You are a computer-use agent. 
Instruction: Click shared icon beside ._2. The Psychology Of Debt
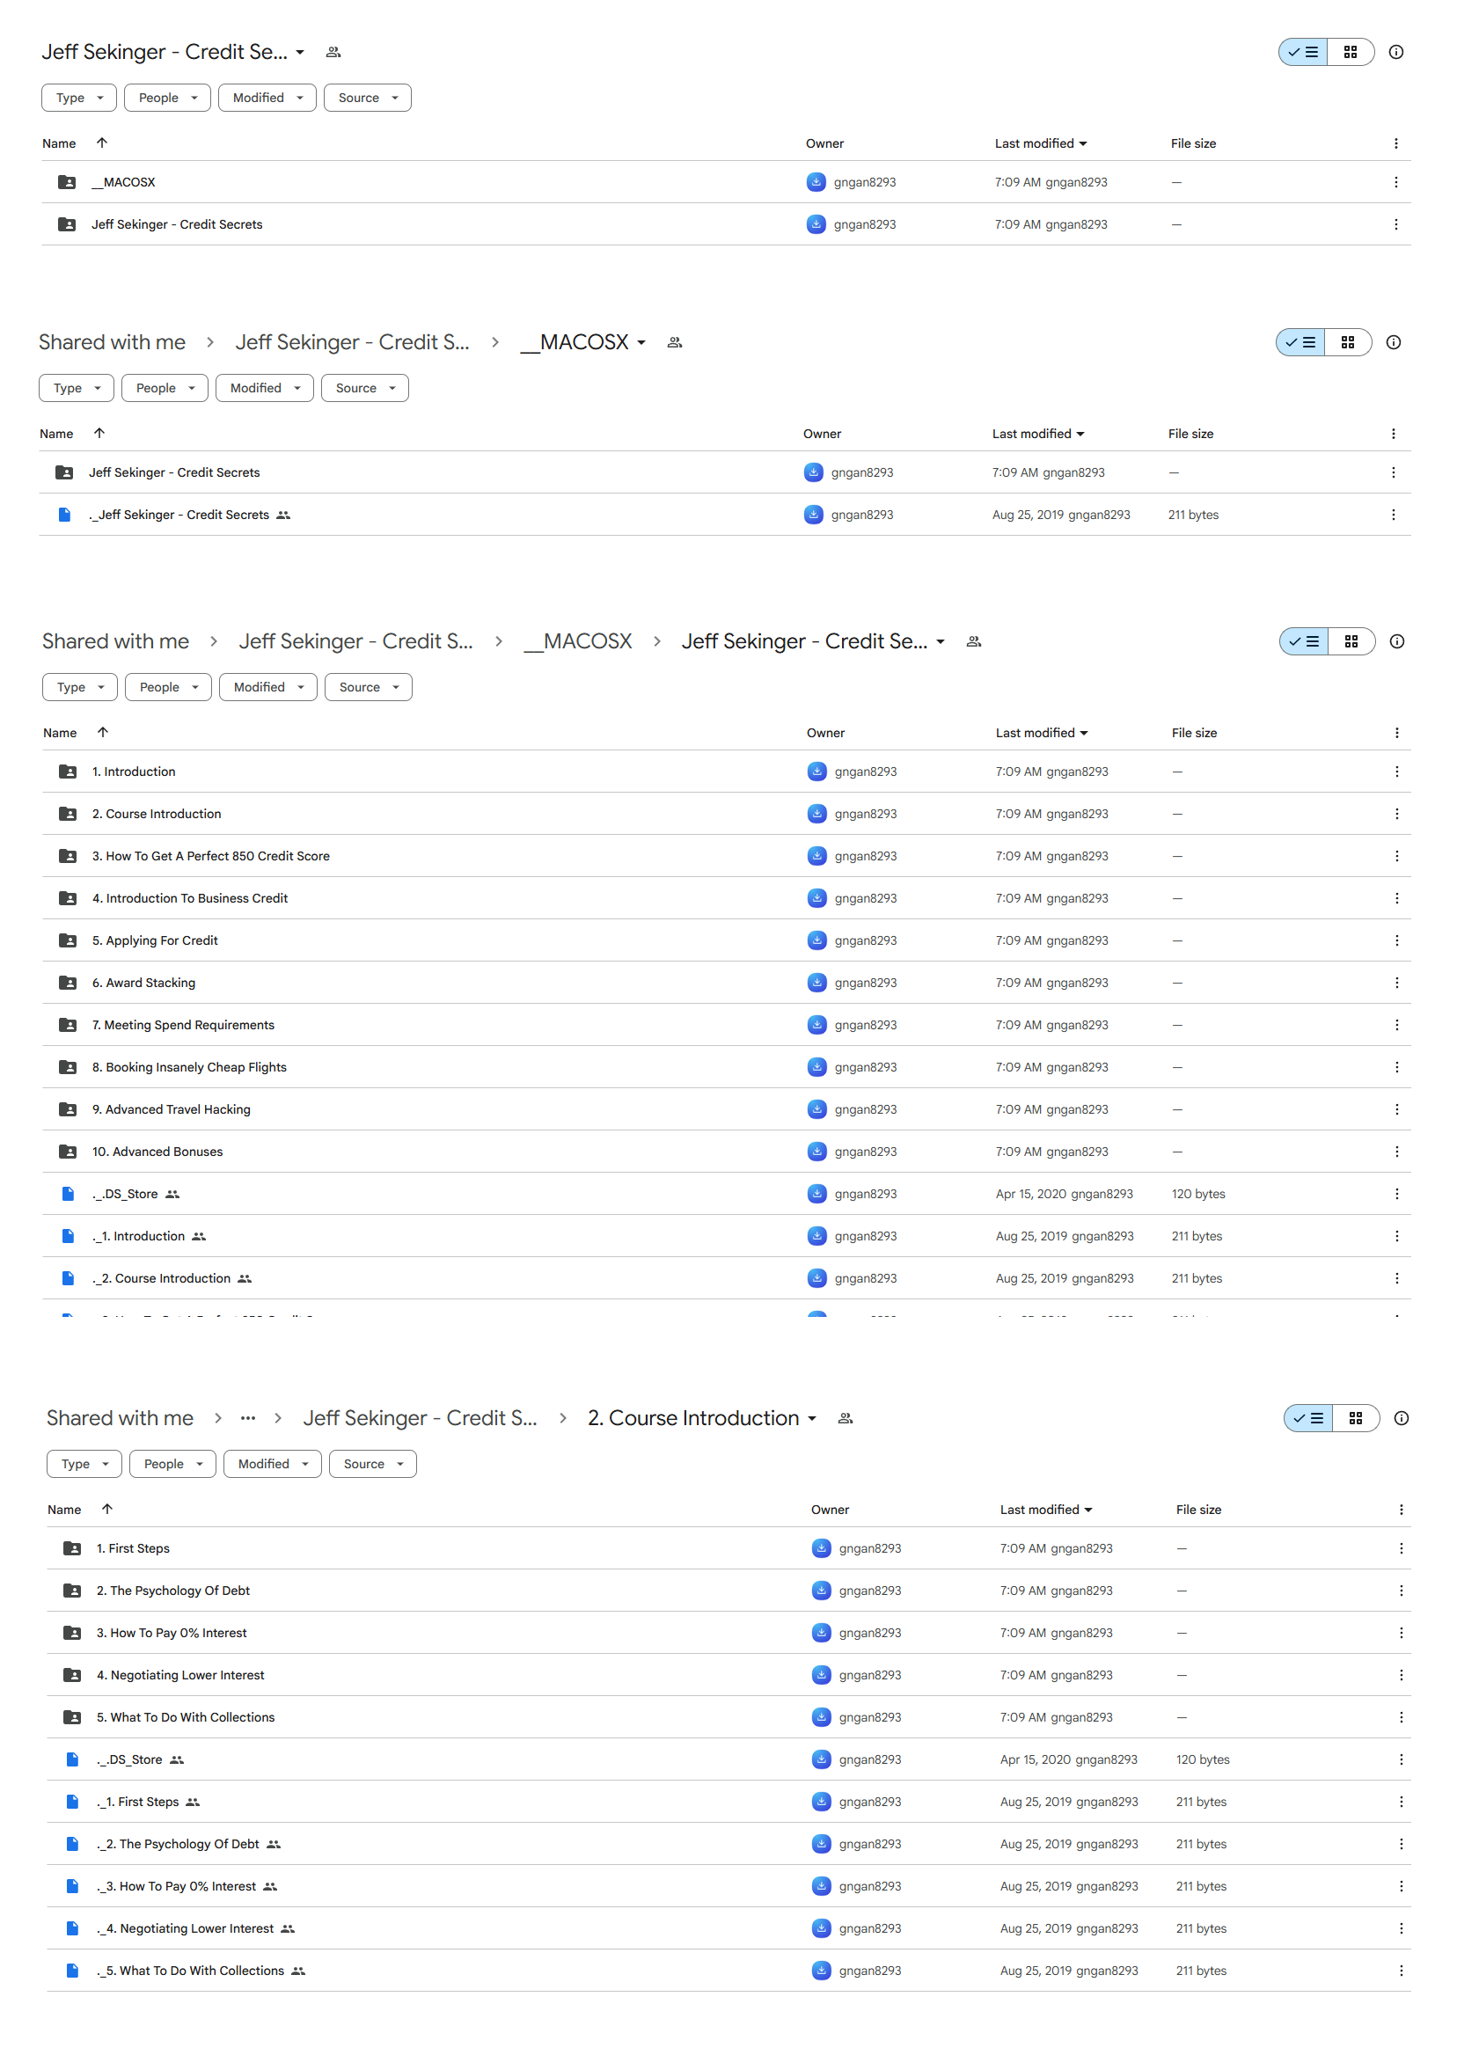tap(274, 1844)
